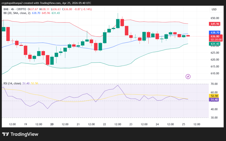Click date marker 22 on time axis
This screenshot has width=226, height=141.
105,124
